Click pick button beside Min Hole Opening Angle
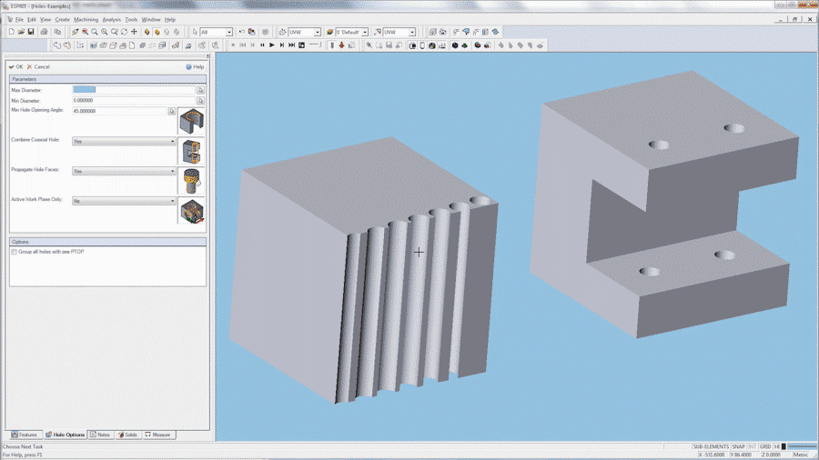Screen dimensions: 819x460 point(172,111)
